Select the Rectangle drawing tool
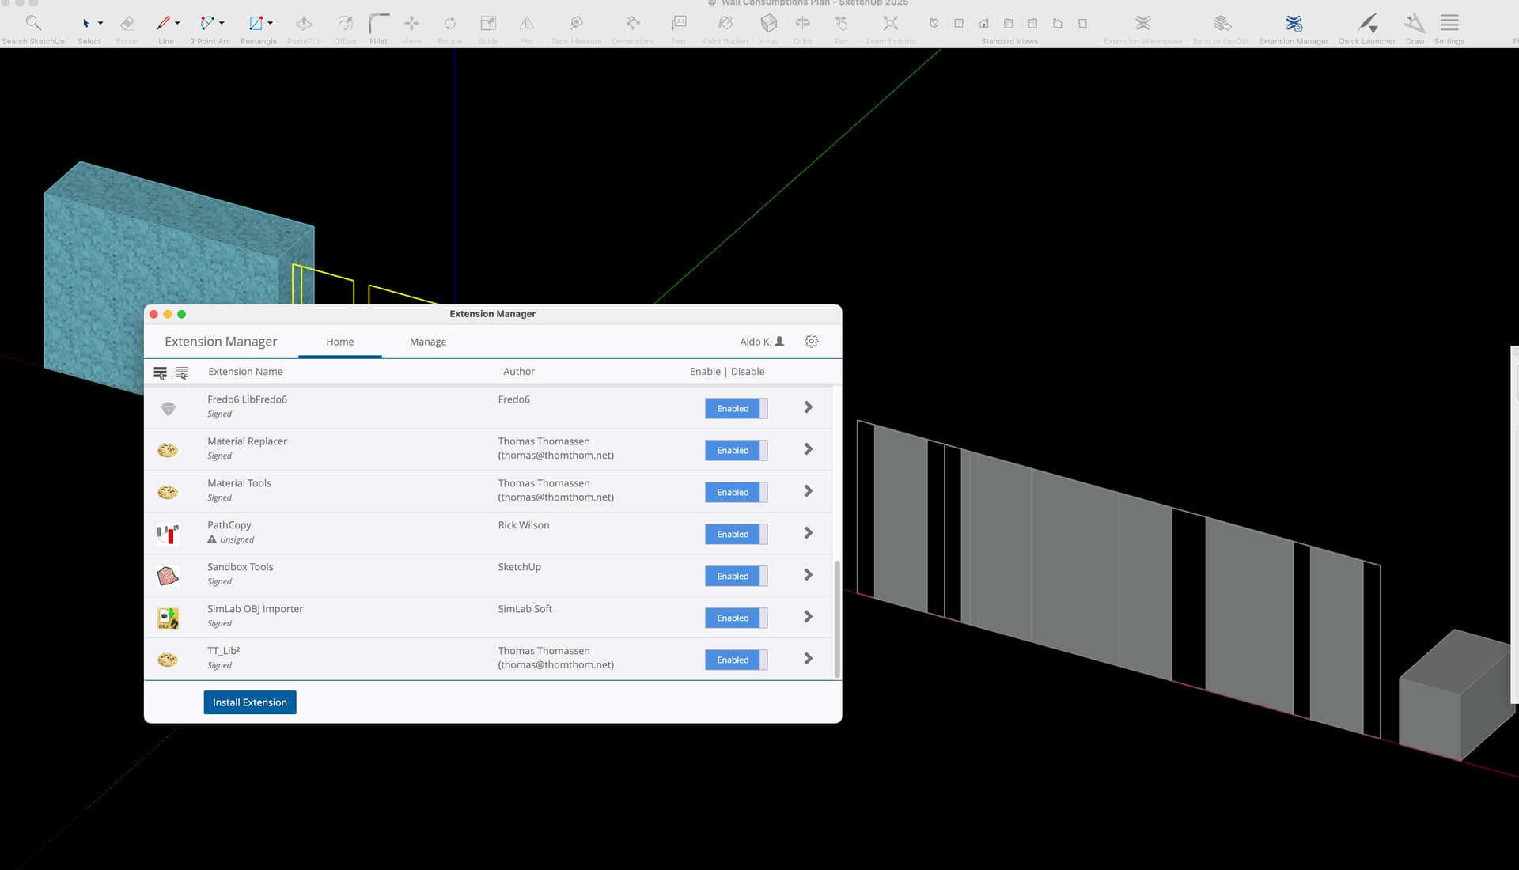Image resolution: width=1519 pixels, height=870 pixels. point(256,24)
